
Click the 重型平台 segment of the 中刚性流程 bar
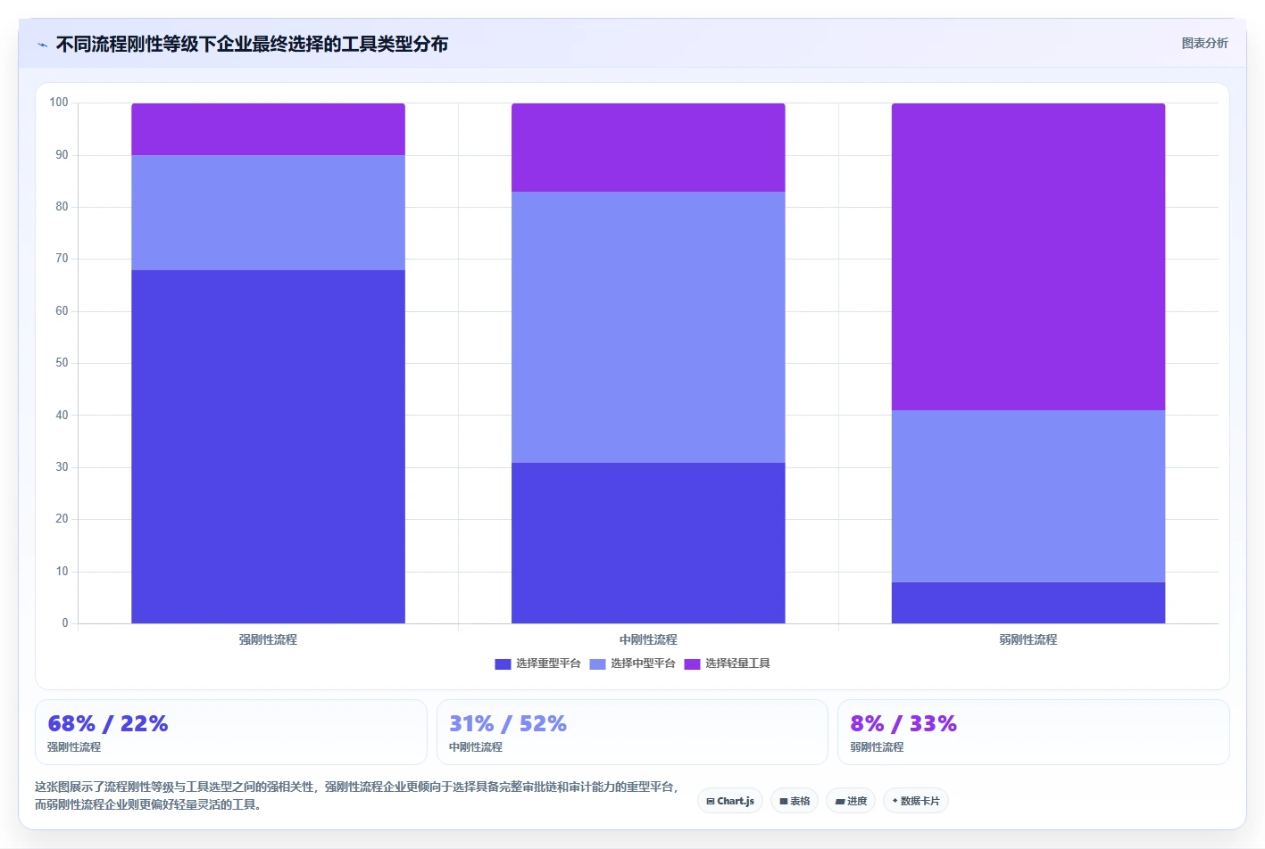pyautogui.click(x=648, y=543)
